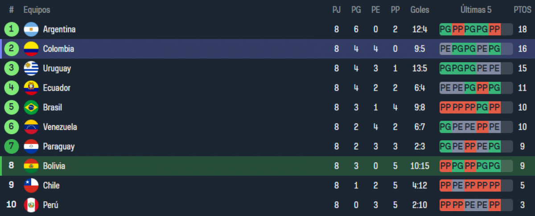Click the Brasil flag icon
The image size is (535, 216).
[x=31, y=108]
